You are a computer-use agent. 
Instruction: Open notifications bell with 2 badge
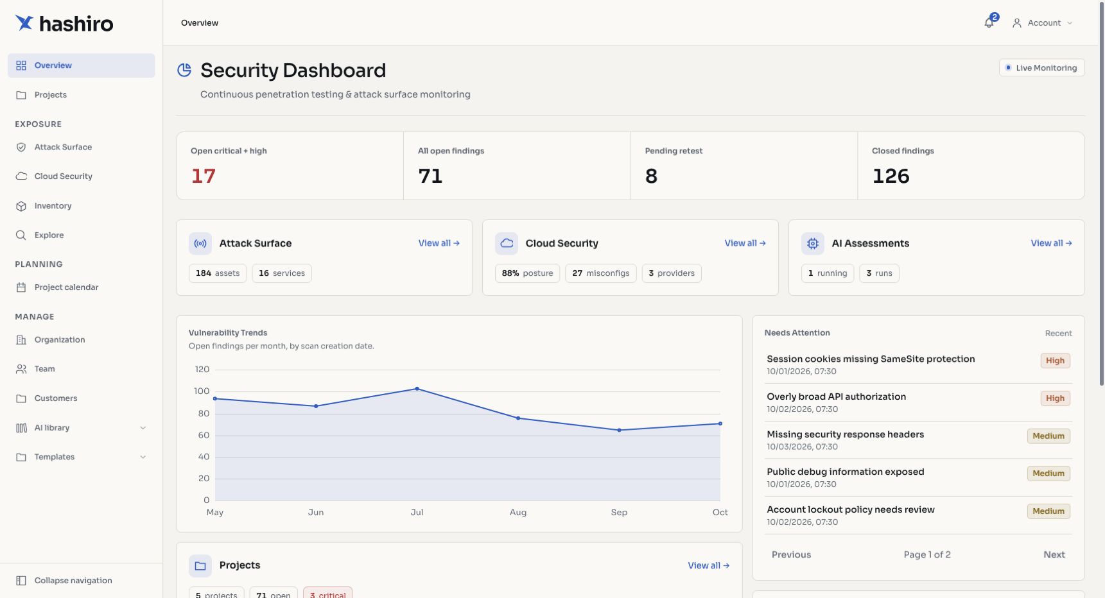click(989, 22)
